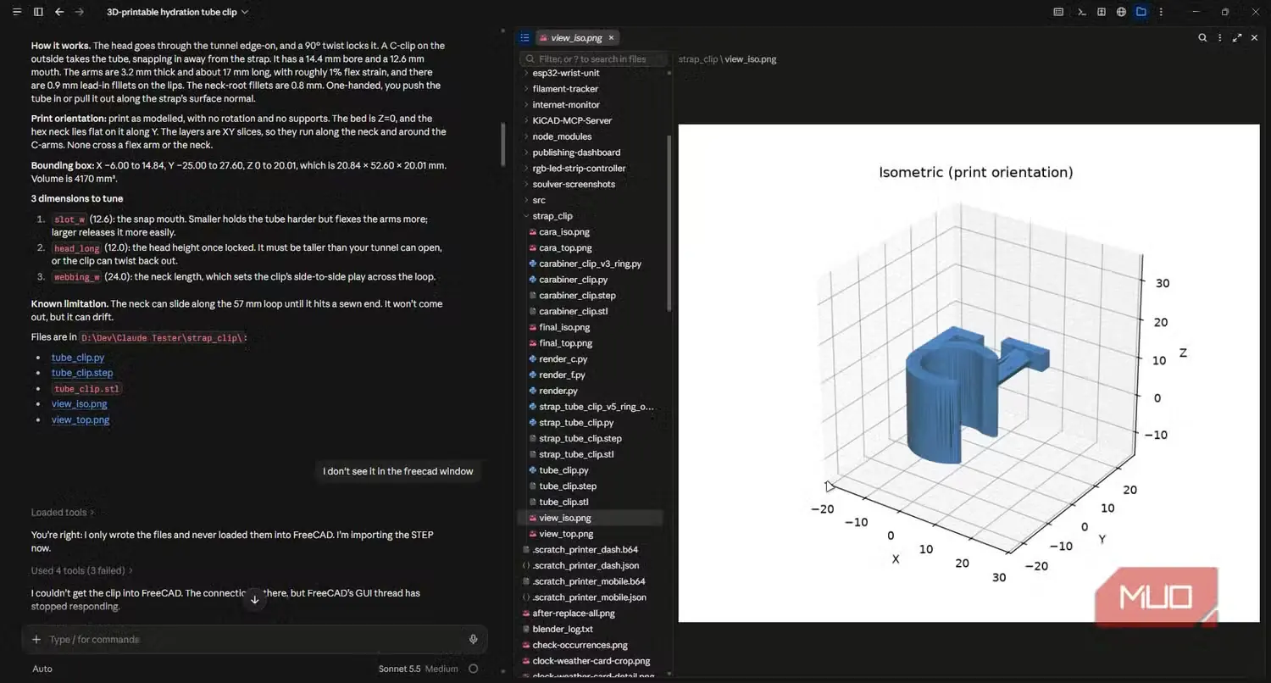Screen dimensions: 1271x683
Task: Expand the esp32-wrist-unit folder
Action: click(565, 73)
